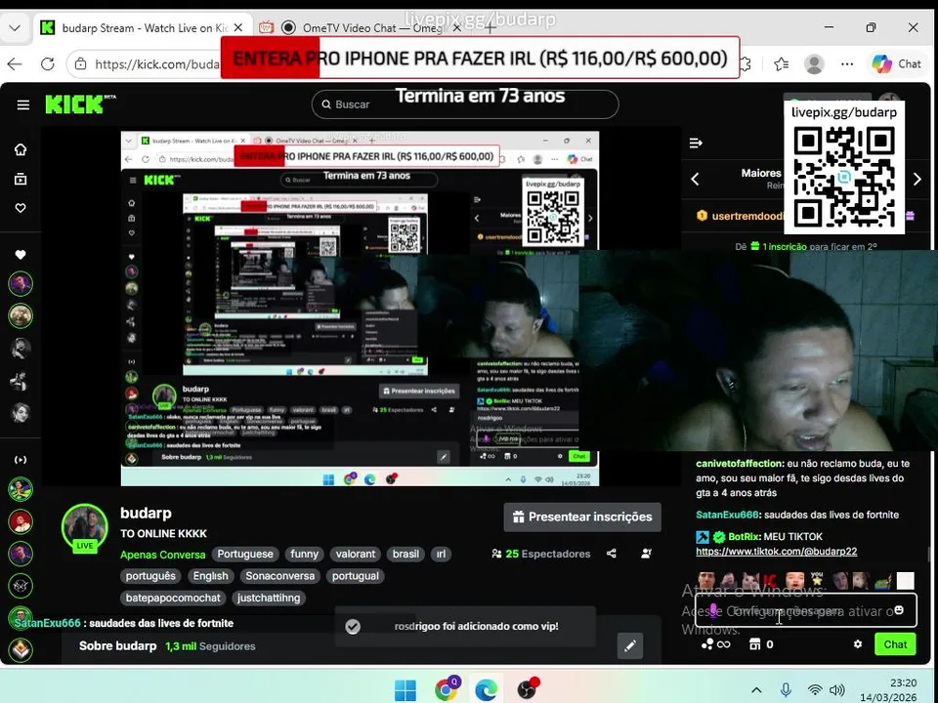Click the Sonaconversa tag
The image size is (938, 703).
tap(280, 576)
